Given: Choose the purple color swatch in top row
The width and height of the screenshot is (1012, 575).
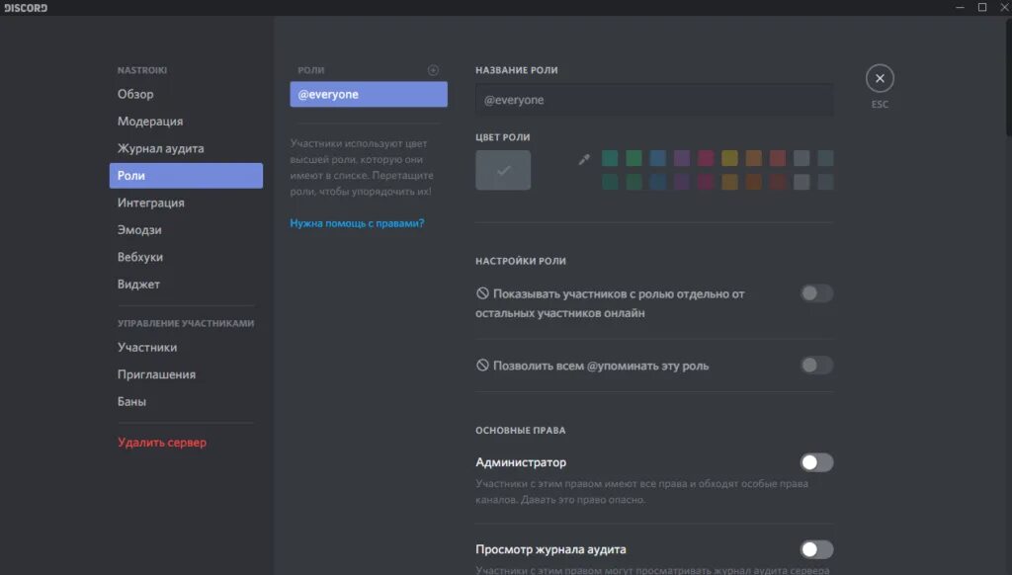Looking at the screenshot, I should coord(682,158).
